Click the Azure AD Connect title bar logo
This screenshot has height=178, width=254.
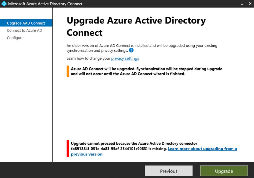click(4, 4)
